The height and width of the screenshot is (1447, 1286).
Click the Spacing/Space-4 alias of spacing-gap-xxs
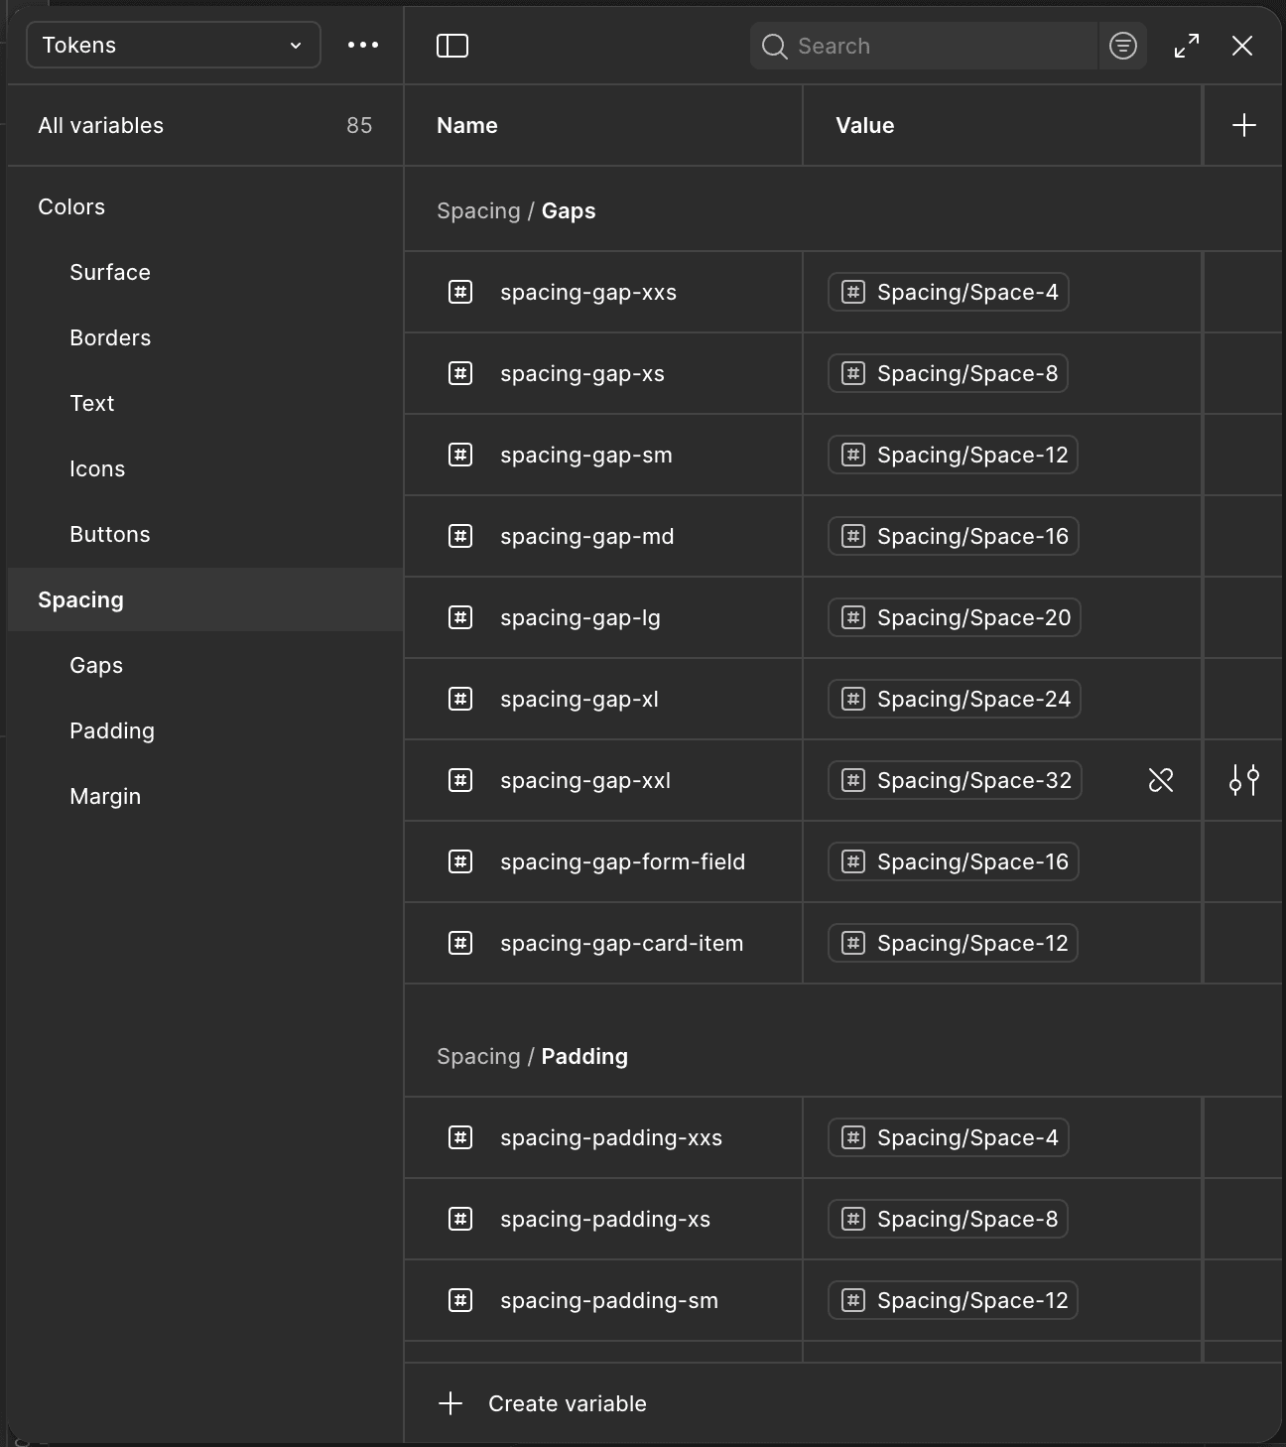click(x=949, y=292)
